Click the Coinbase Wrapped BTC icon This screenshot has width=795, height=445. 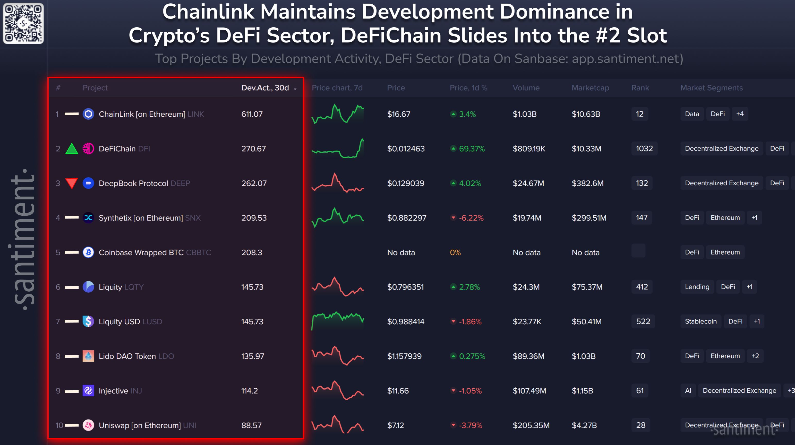click(88, 252)
